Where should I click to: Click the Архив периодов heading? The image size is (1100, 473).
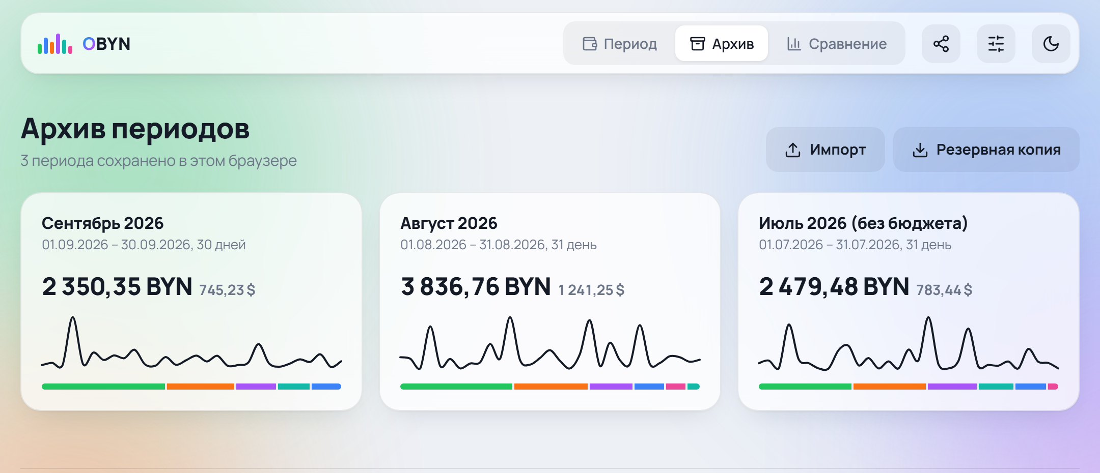[135, 129]
